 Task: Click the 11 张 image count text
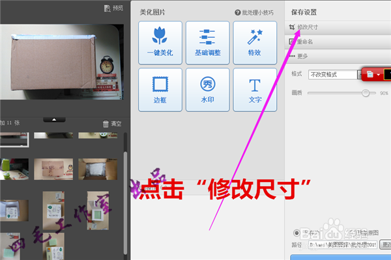[x=13, y=123]
